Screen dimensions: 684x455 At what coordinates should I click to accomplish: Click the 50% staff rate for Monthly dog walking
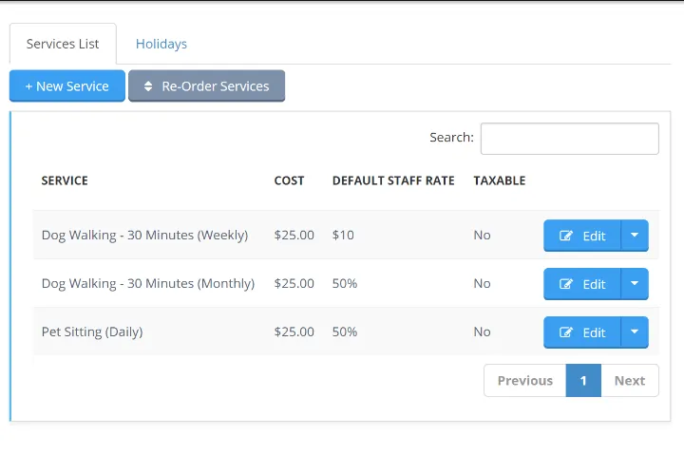[x=345, y=284]
